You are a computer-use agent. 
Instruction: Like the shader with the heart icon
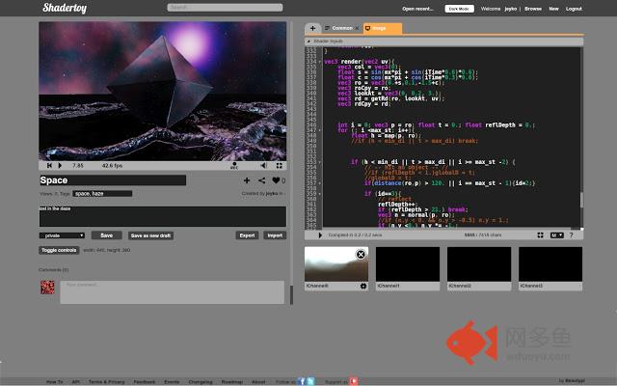pyautogui.click(x=276, y=180)
